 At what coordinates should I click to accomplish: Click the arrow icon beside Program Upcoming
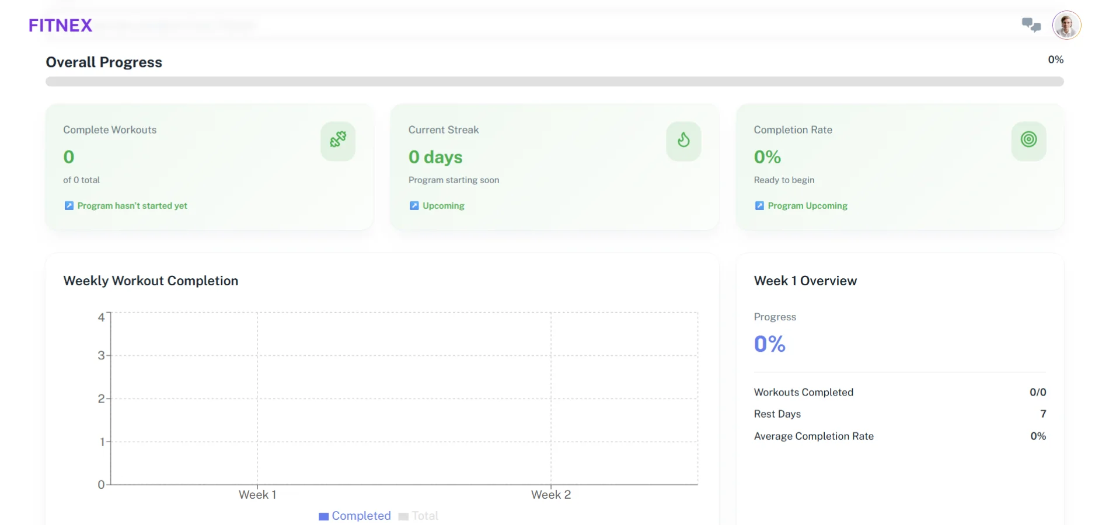click(759, 206)
